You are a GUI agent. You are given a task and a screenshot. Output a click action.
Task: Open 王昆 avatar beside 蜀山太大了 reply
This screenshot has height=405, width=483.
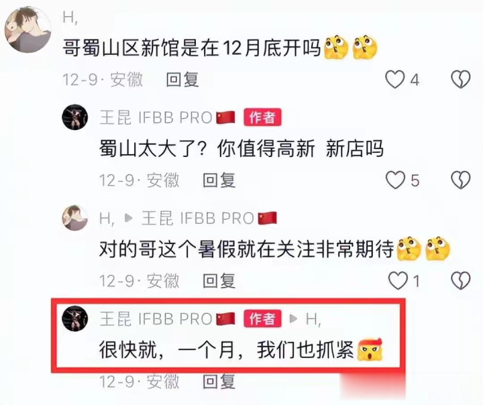pyautogui.click(x=75, y=117)
